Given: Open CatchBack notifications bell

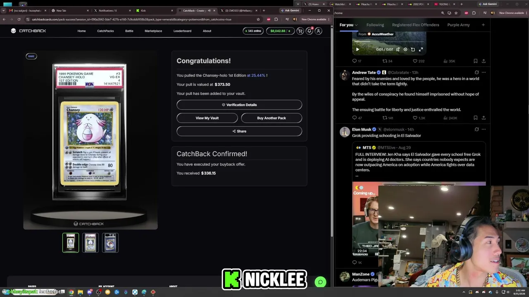Looking at the screenshot, I should coord(309,31).
